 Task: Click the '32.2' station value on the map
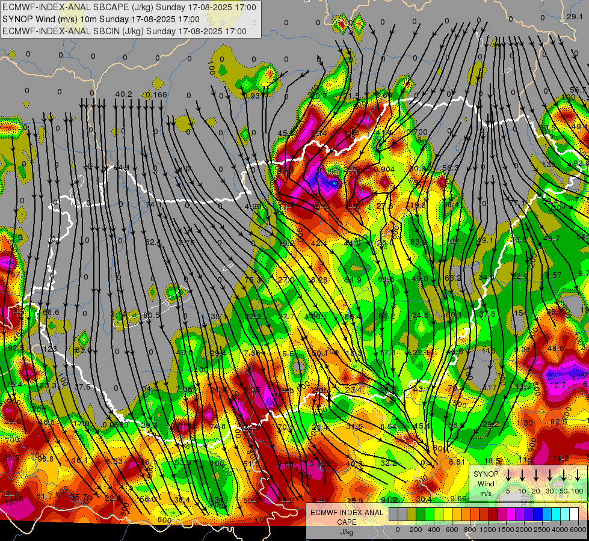pos(389,463)
